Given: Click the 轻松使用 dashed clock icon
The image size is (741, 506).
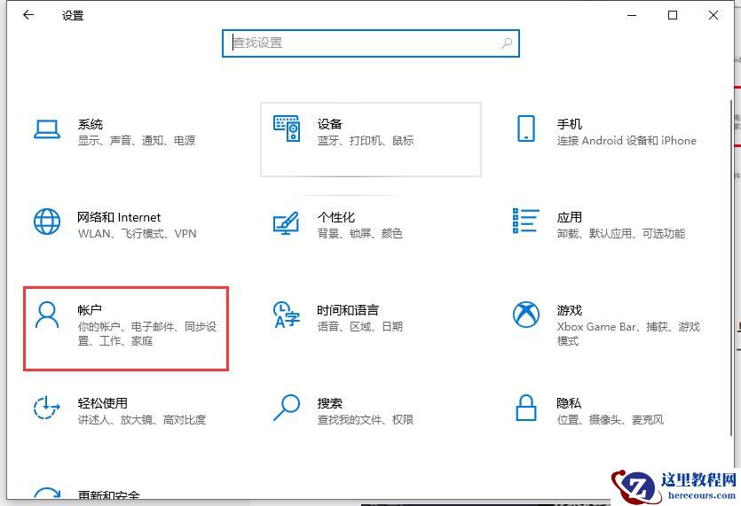Looking at the screenshot, I should [46, 408].
